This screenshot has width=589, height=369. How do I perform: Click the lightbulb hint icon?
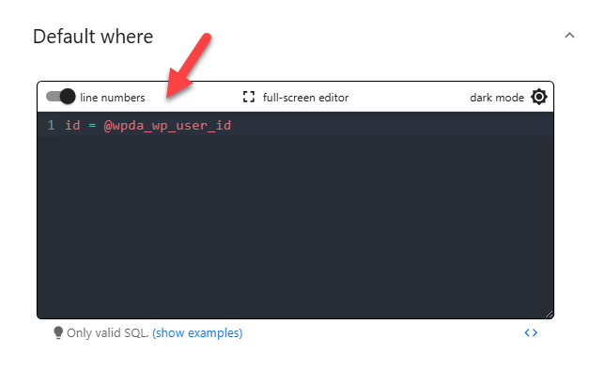(x=58, y=332)
